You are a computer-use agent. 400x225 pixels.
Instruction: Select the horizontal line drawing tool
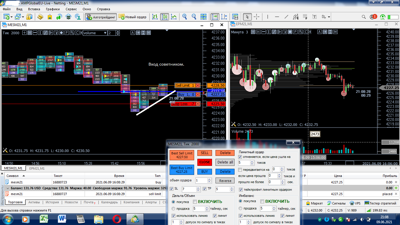(277, 17)
